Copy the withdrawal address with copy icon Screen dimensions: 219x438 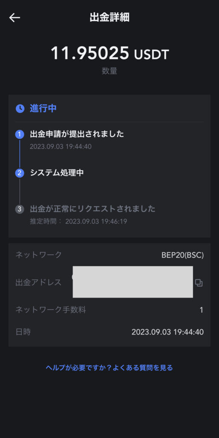(198, 283)
